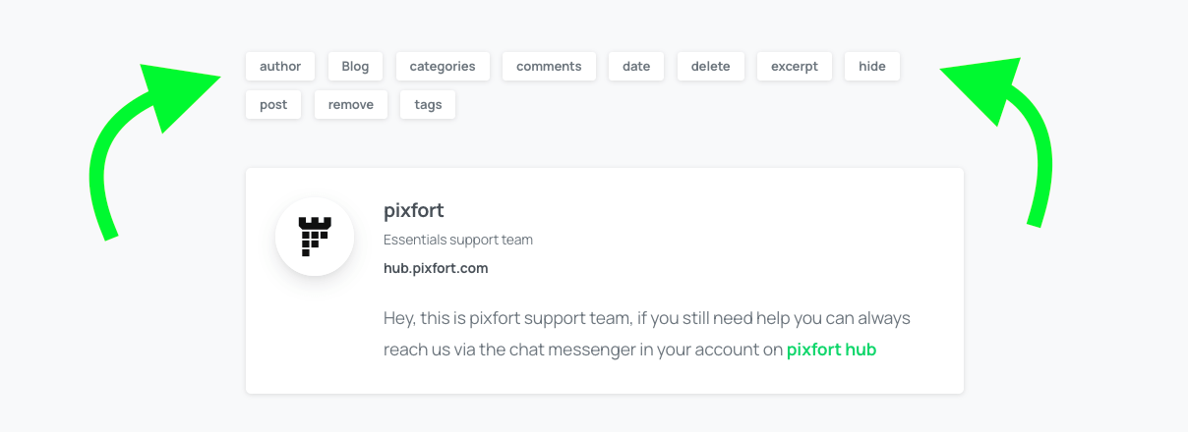Click the author bio paragraph text
Screen dimensions: 1188x432
point(647,334)
